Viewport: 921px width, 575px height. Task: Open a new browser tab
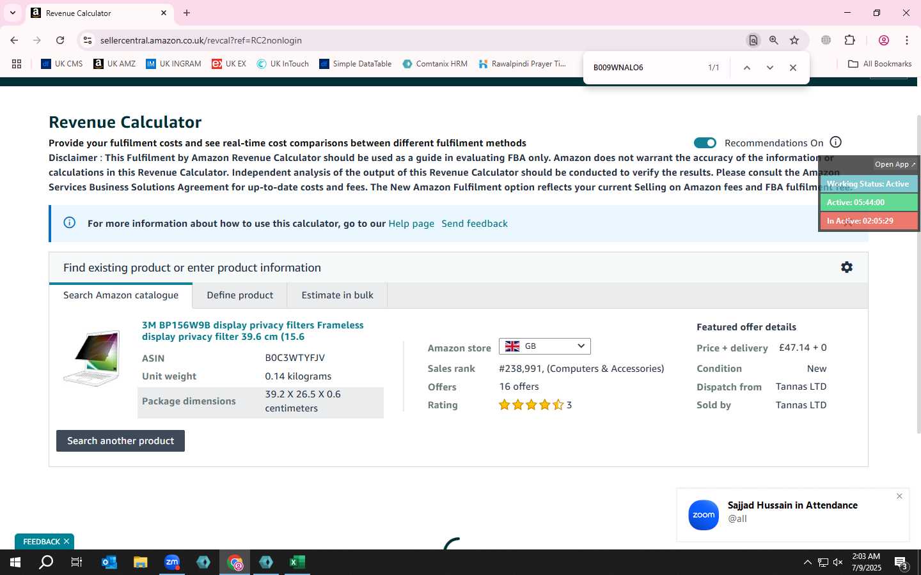pyautogui.click(x=187, y=13)
